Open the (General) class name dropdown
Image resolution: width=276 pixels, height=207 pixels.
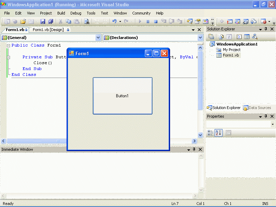[x=98, y=38]
